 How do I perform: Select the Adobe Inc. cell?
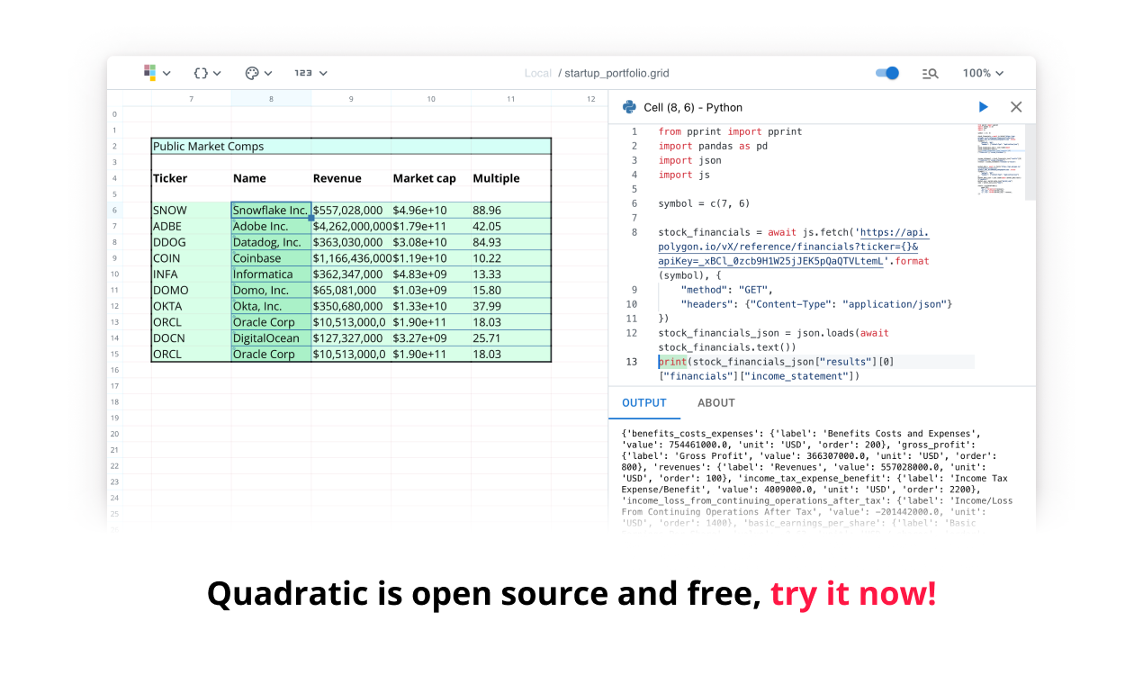coord(271,226)
